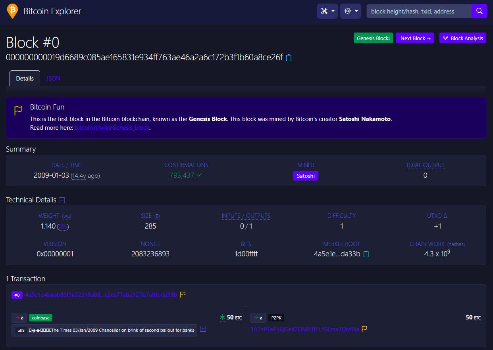Click the 793,437 confirmations value
Screen dimensions: 493x350
[186, 175]
